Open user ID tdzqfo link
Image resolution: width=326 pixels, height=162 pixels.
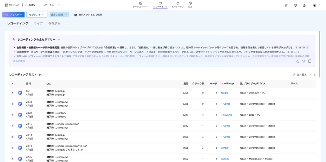(x=225, y=93)
